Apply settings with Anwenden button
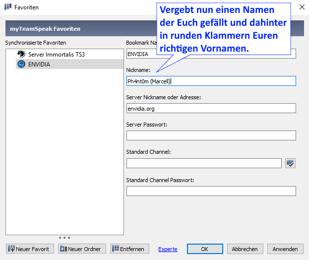Viewport: 309px width, 260px height. click(x=285, y=249)
